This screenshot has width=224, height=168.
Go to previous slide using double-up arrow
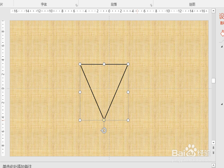pos(214,147)
